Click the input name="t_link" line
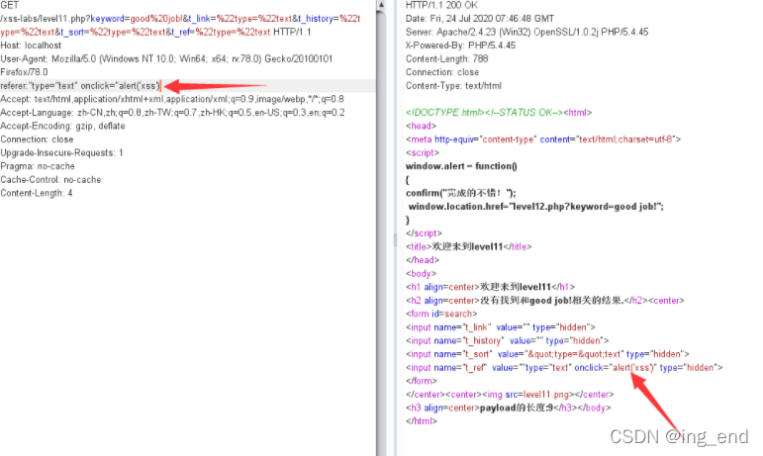Screen dimensions: 763x456 [500, 327]
